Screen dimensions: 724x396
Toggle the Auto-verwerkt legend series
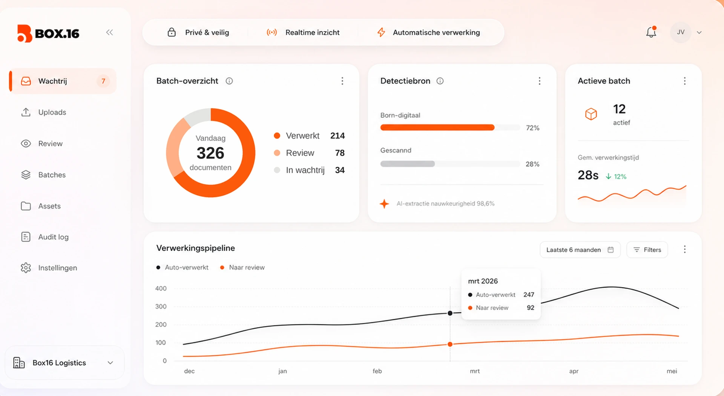[x=183, y=268]
